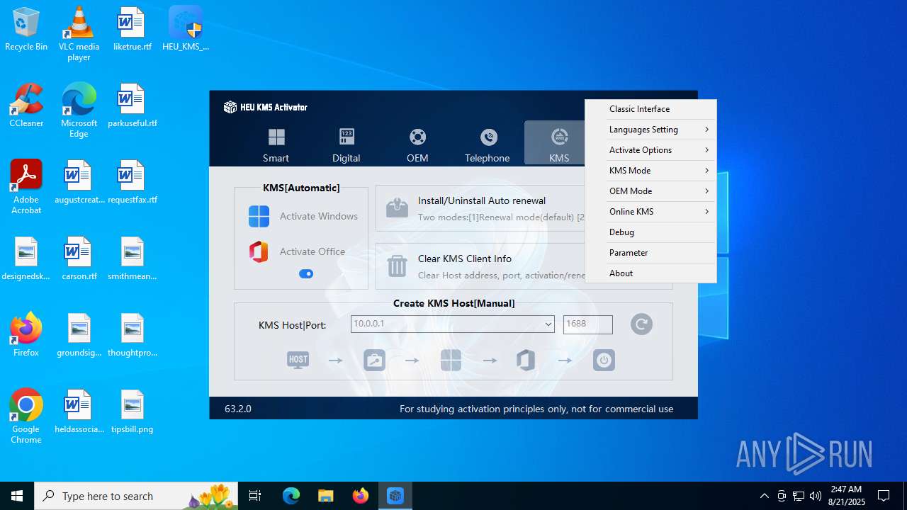Click the Activate Office logo icon

click(259, 251)
